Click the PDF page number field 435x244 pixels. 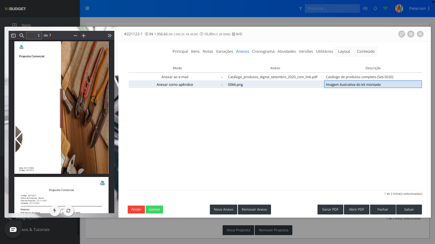[x=34, y=35]
